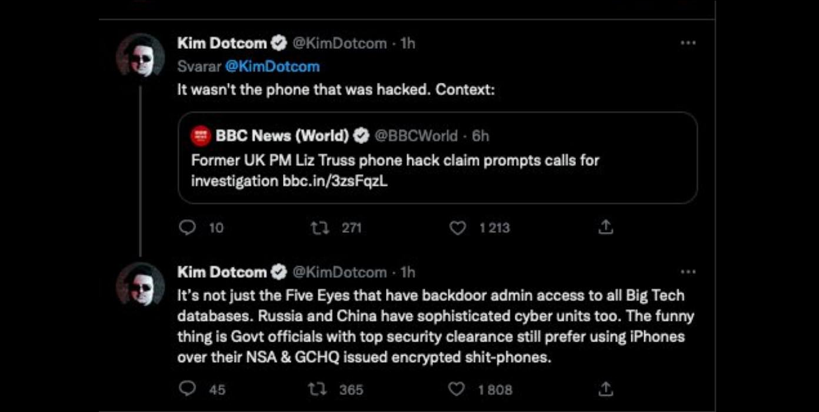The width and height of the screenshot is (819, 412).
Task: Click the BBC News red logo avatar
Action: click(x=201, y=136)
